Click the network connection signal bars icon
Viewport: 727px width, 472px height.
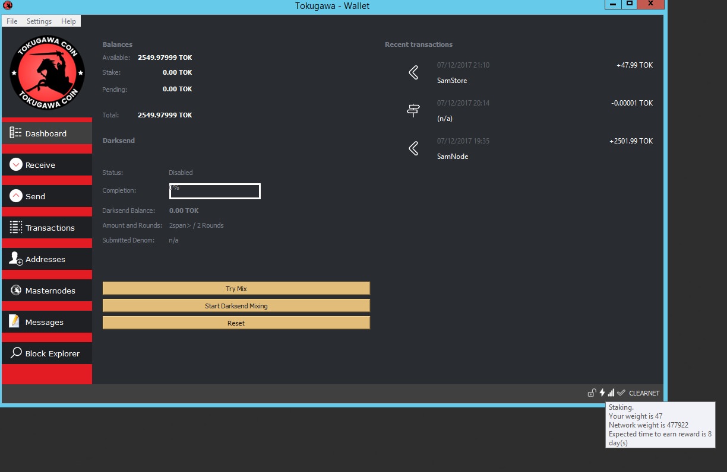[611, 393]
